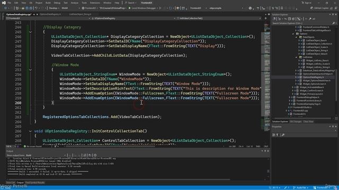Image resolution: width=339 pixels, height=190 pixels.
Task: Open the File menu
Action: (x=10, y=3)
